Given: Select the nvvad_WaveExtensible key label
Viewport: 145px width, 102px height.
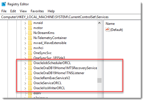Looking at the screenshot, I should point(50,43).
